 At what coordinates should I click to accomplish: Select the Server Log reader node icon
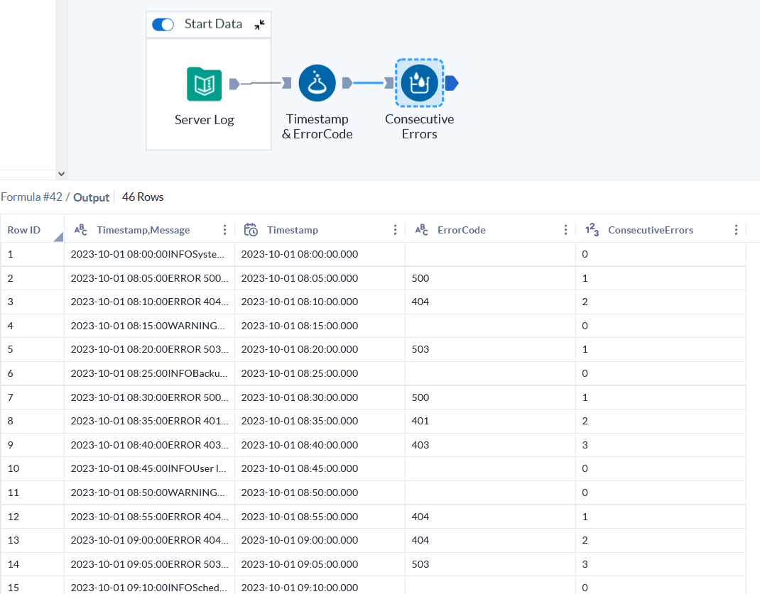point(204,82)
